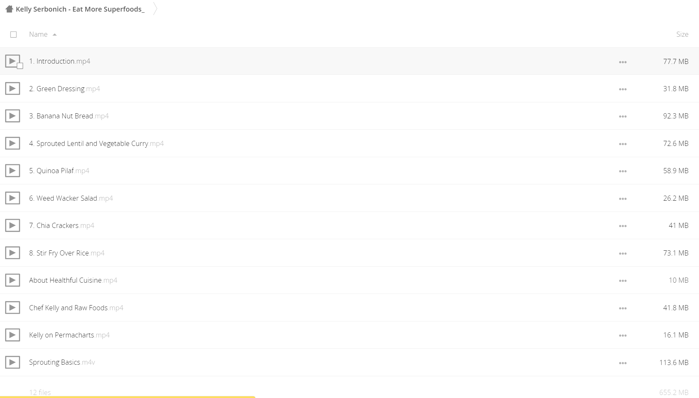Click video icon for Green Dressing file

click(13, 89)
